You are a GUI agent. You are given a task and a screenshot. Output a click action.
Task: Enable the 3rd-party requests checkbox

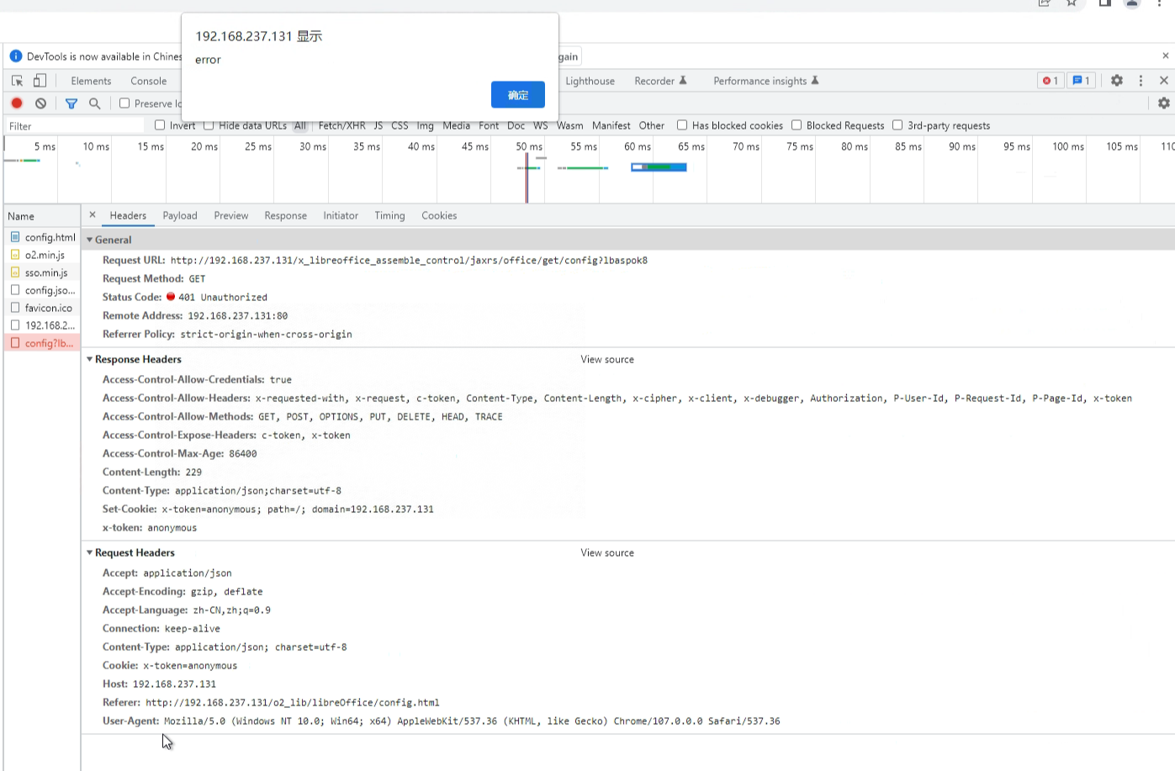click(897, 125)
